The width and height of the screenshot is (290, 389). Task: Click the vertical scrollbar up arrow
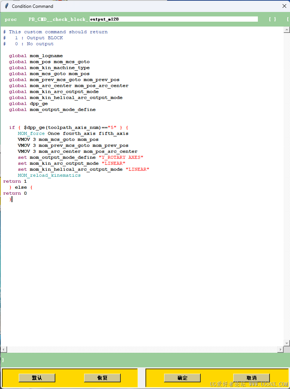click(x=287, y=30)
